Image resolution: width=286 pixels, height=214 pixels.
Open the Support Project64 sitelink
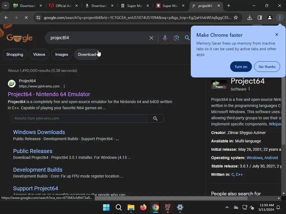coord(35,188)
